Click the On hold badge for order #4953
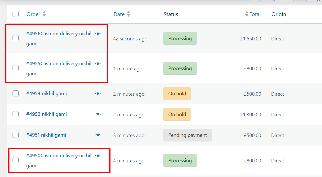The width and height of the screenshot is (322, 177). (177, 94)
